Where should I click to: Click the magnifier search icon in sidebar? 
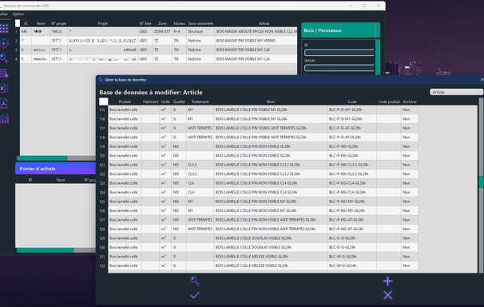[x=4, y=58]
